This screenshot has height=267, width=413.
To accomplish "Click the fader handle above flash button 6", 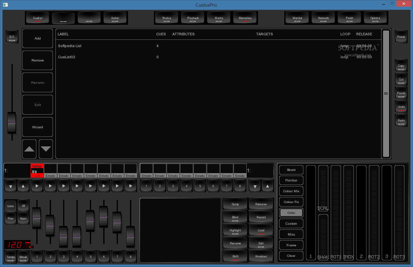I will coord(104,216).
